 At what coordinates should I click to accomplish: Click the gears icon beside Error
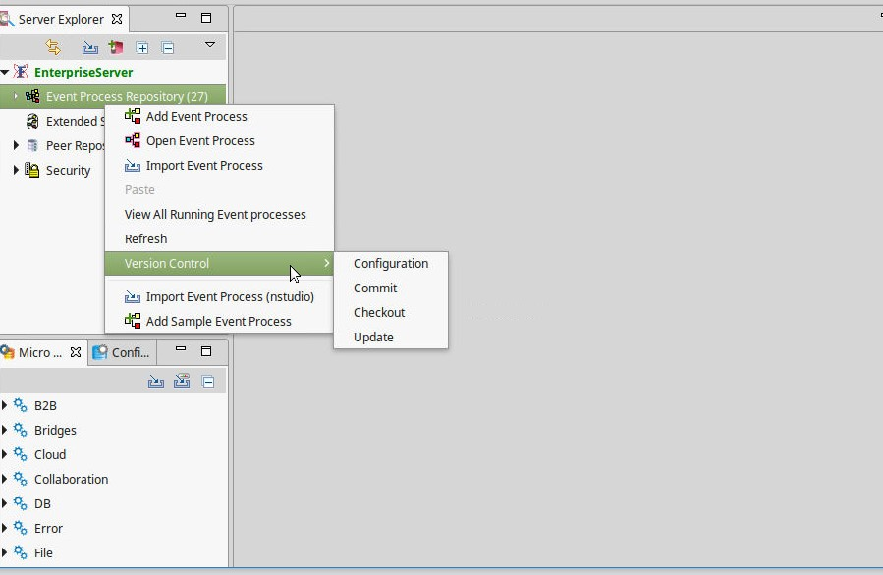click(x=21, y=528)
